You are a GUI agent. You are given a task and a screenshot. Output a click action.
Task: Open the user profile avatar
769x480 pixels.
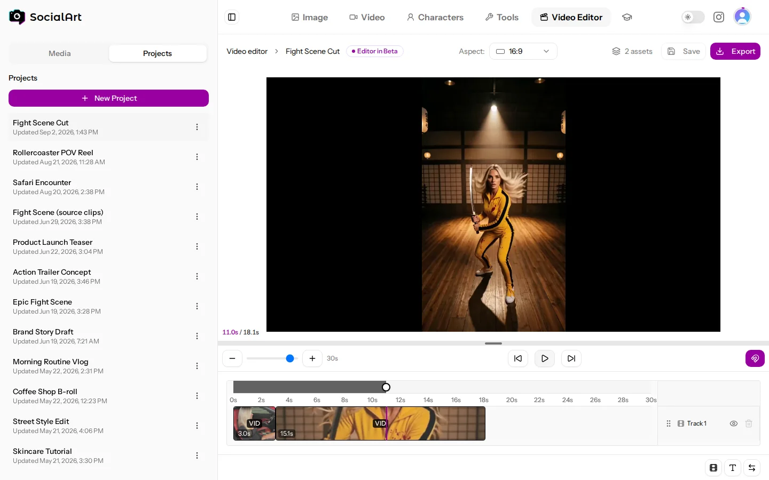click(742, 17)
